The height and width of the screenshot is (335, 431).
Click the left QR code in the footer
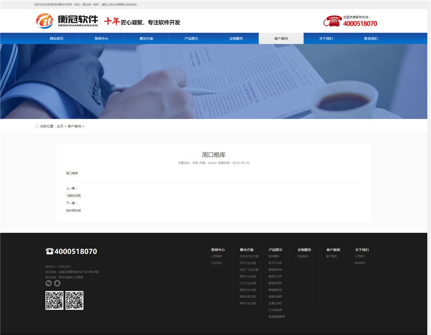click(54, 300)
